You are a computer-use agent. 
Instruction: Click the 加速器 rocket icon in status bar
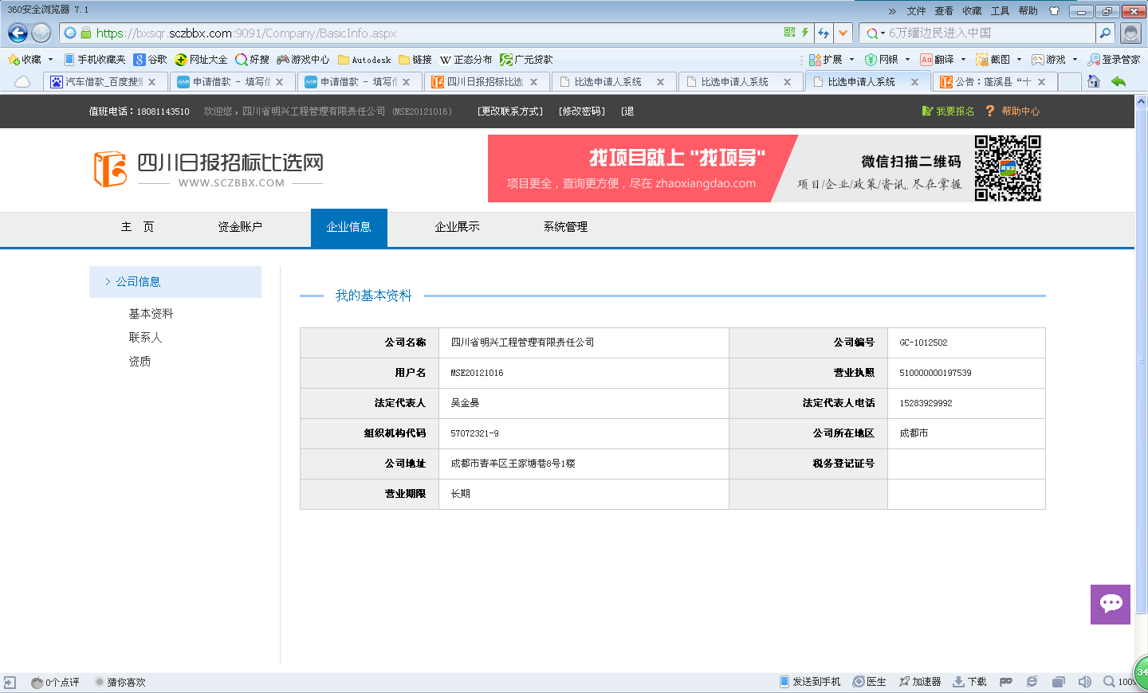pyautogui.click(x=920, y=682)
